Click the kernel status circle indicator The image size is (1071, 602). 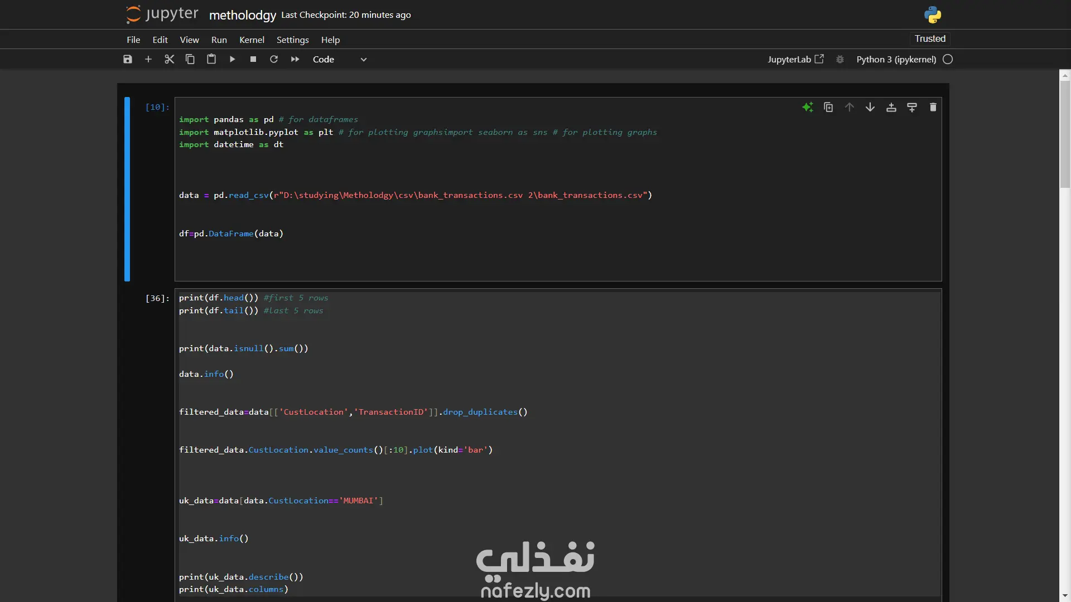click(x=948, y=59)
